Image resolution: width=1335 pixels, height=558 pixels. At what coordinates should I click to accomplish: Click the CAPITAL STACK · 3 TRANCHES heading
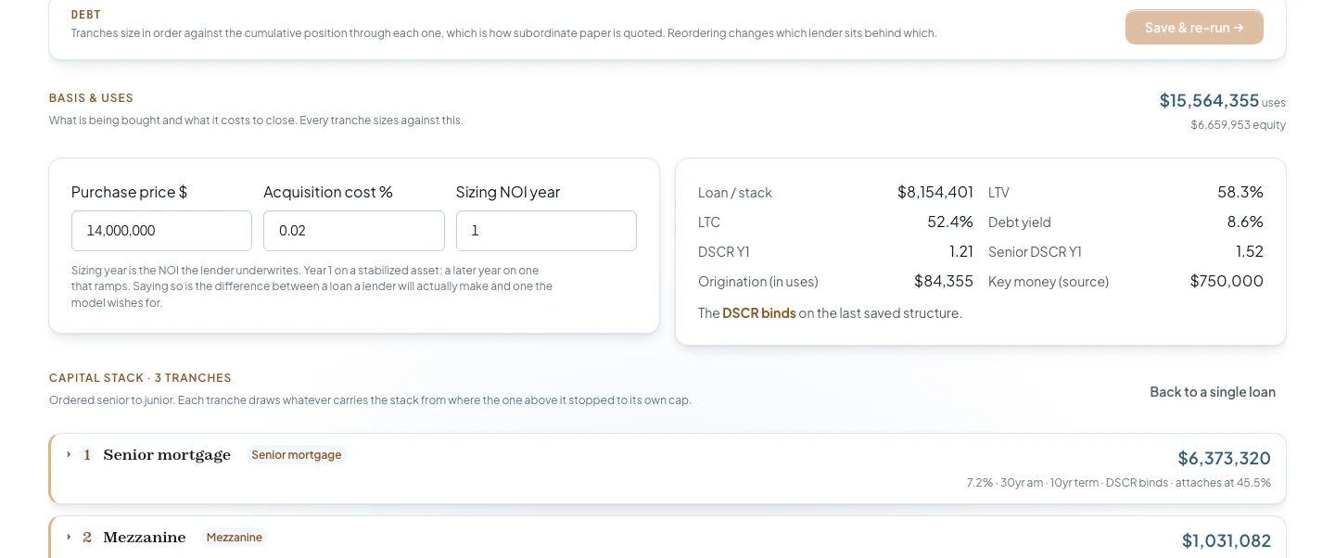coord(140,378)
